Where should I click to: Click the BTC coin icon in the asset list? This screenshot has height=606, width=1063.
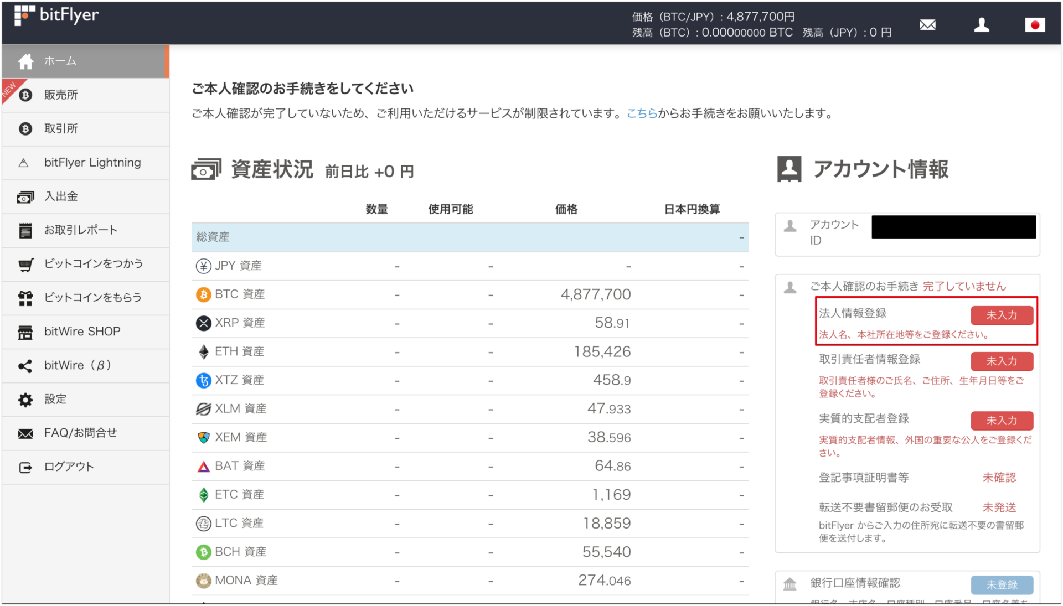203,294
